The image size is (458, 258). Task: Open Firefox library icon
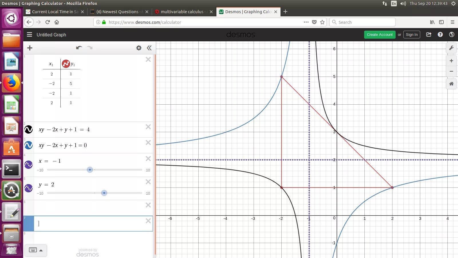[432, 22]
